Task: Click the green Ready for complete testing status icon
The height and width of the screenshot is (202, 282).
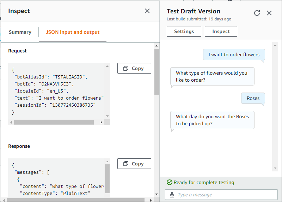Action: (x=170, y=182)
